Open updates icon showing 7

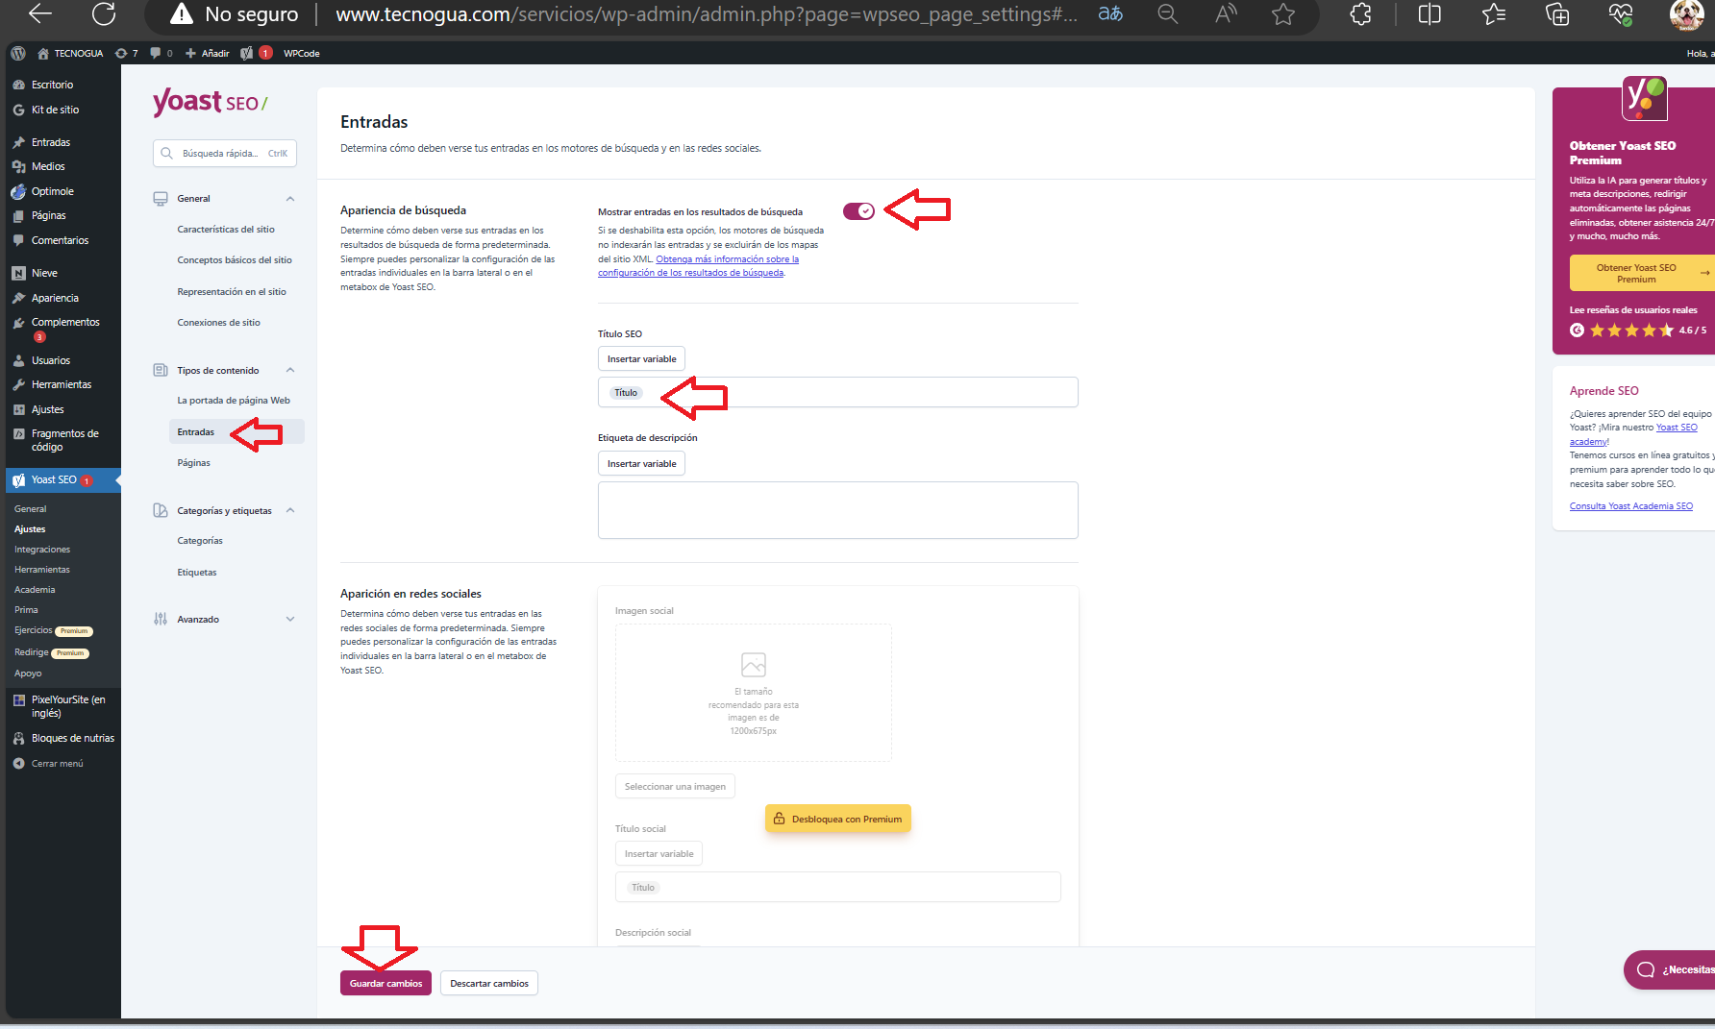(x=126, y=53)
